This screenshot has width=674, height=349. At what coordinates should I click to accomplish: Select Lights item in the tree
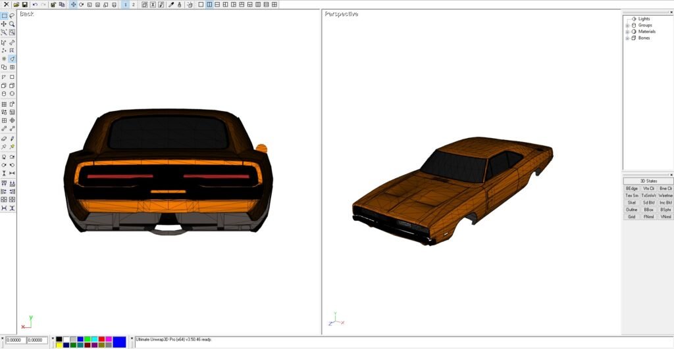coord(644,19)
